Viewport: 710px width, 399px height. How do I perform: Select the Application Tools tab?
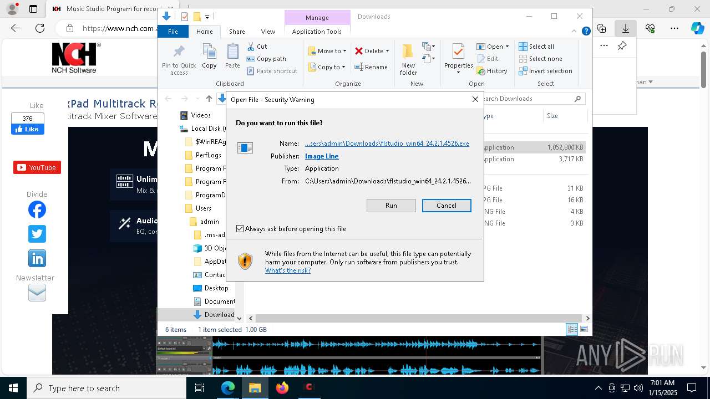tap(317, 32)
